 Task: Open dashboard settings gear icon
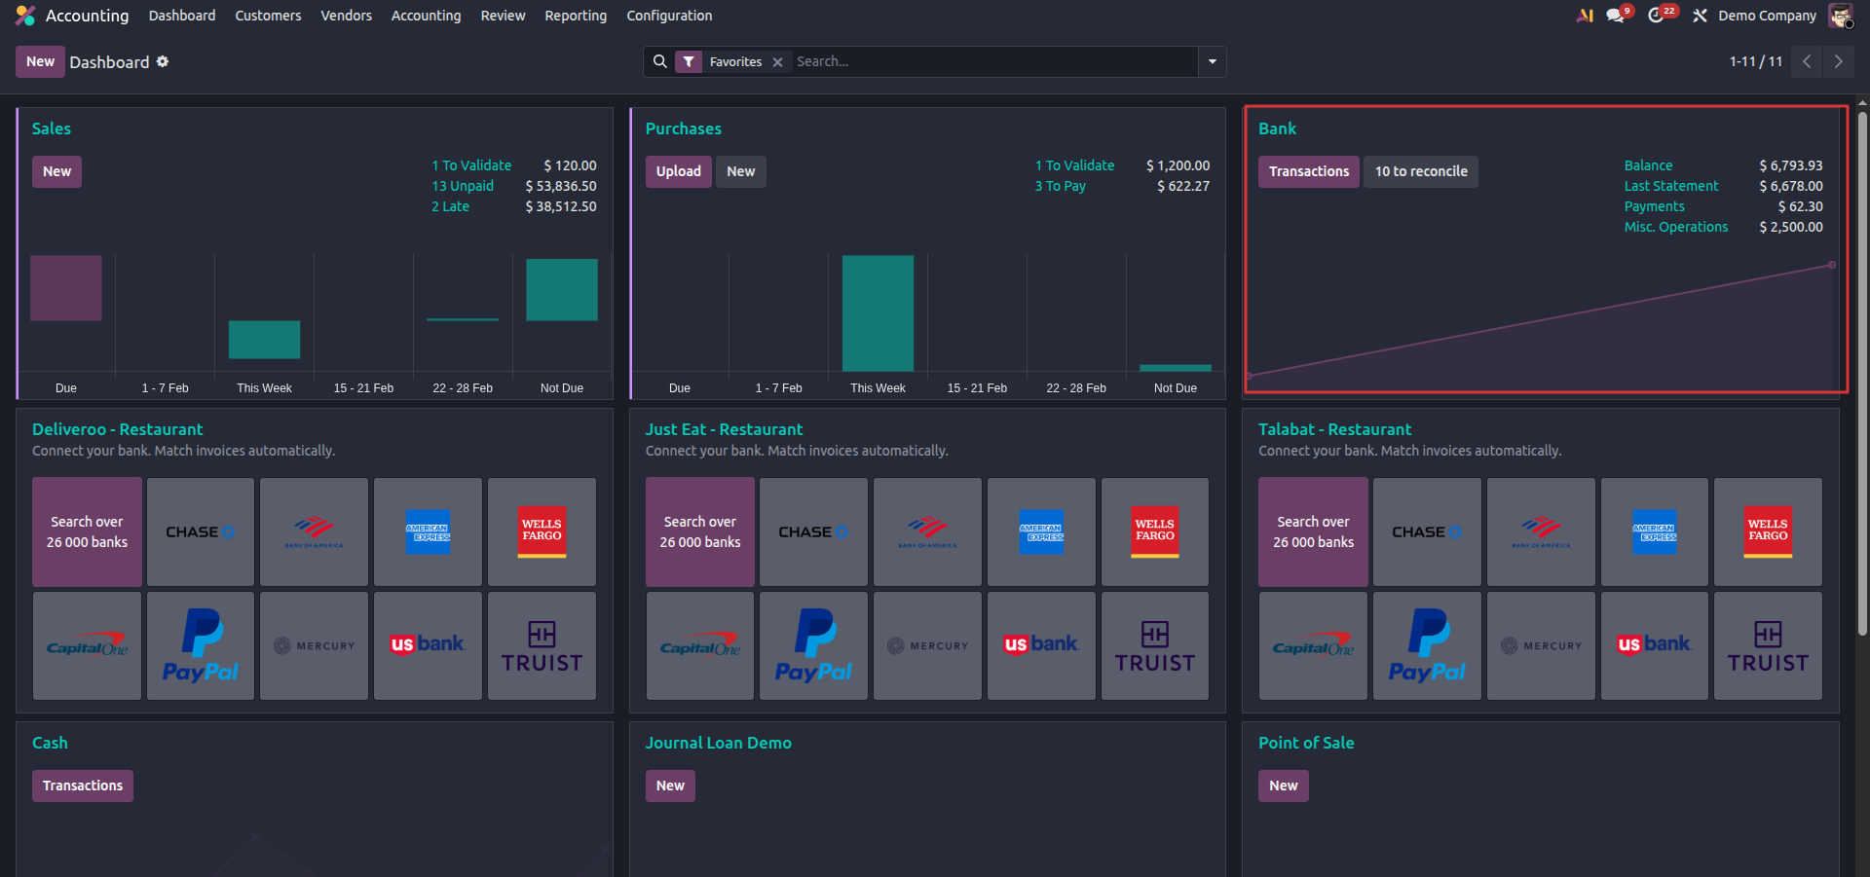coord(163,61)
